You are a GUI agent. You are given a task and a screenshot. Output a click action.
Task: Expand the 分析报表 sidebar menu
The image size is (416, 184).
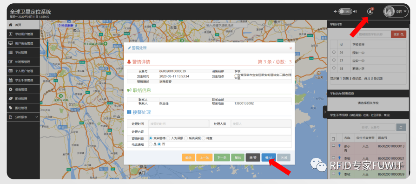coord(23,117)
